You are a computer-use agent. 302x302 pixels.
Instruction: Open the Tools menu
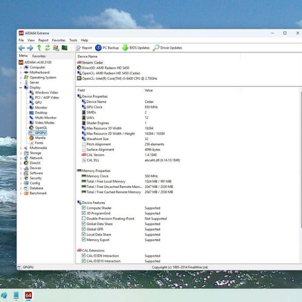tap(73, 40)
